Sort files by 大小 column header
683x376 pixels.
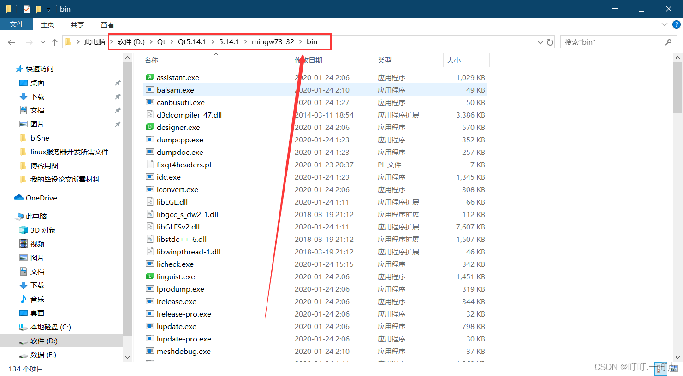tap(454, 60)
